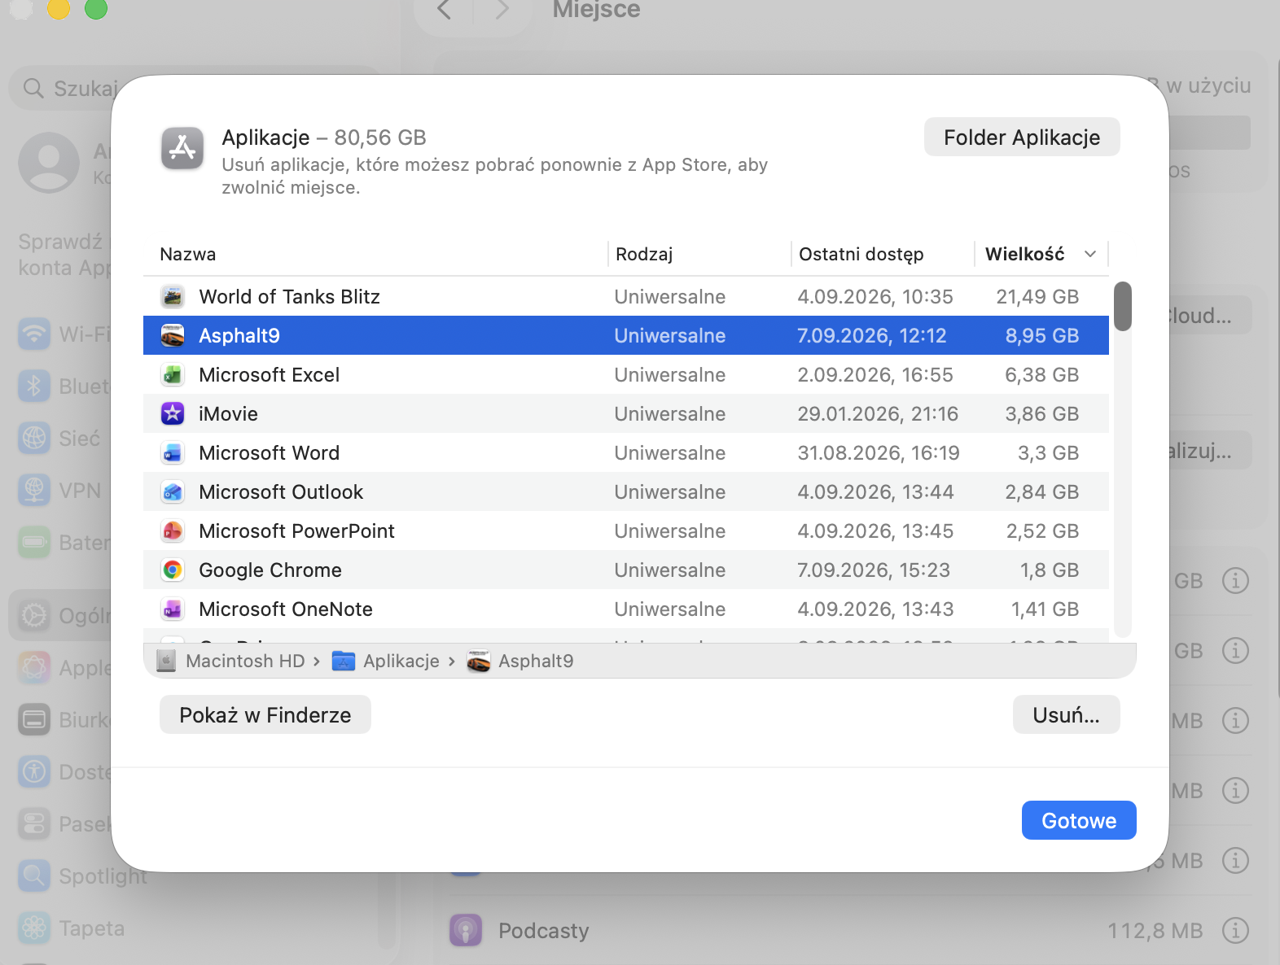Click the Microsoft Word app icon
The image size is (1280, 965).
(173, 453)
